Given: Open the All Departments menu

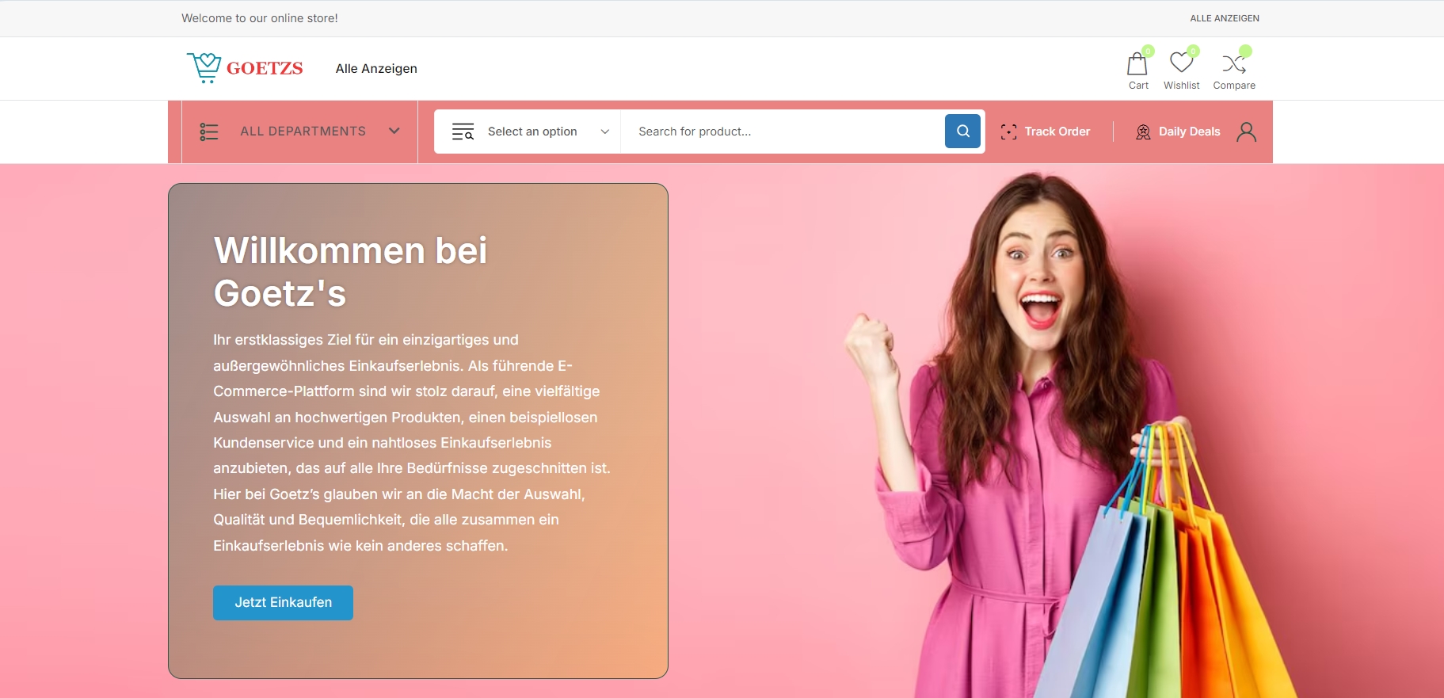Looking at the screenshot, I should [x=299, y=132].
